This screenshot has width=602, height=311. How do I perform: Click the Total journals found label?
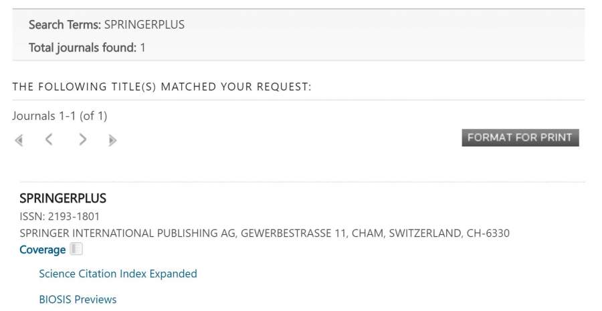(x=83, y=47)
